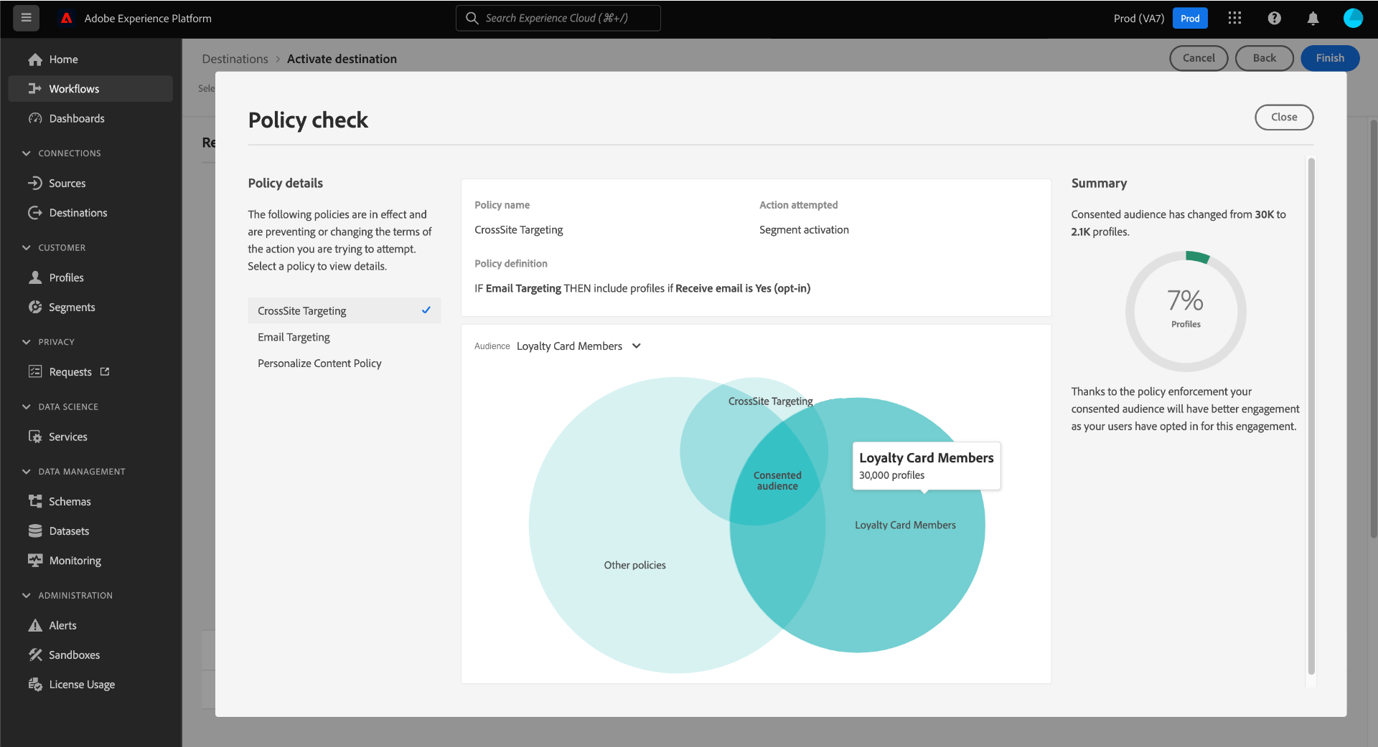
Task: Click the "30,000 profiles" tooltip text
Action: 891,475
